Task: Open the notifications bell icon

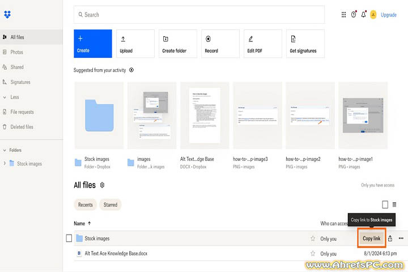Action: [363, 15]
